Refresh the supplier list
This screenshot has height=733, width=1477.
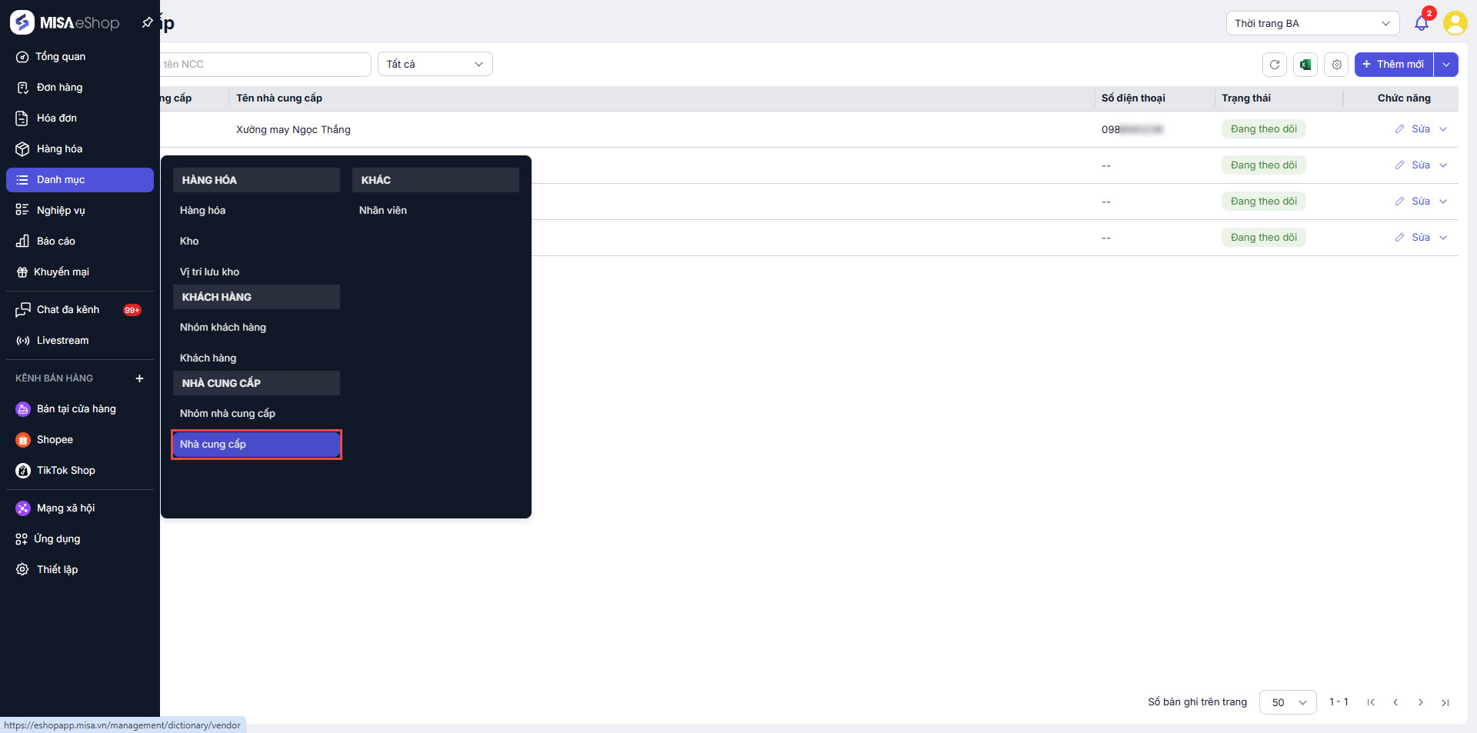click(x=1275, y=65)
